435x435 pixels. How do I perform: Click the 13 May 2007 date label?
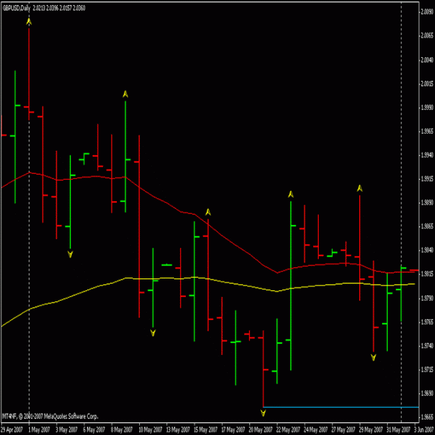point(178,430)
